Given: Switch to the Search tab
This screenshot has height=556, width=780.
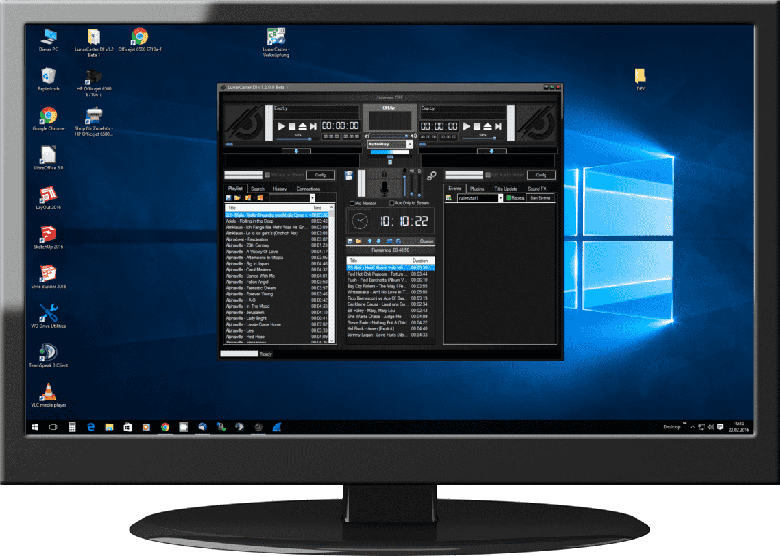Looking at the screenshot, I should point(258,189).
